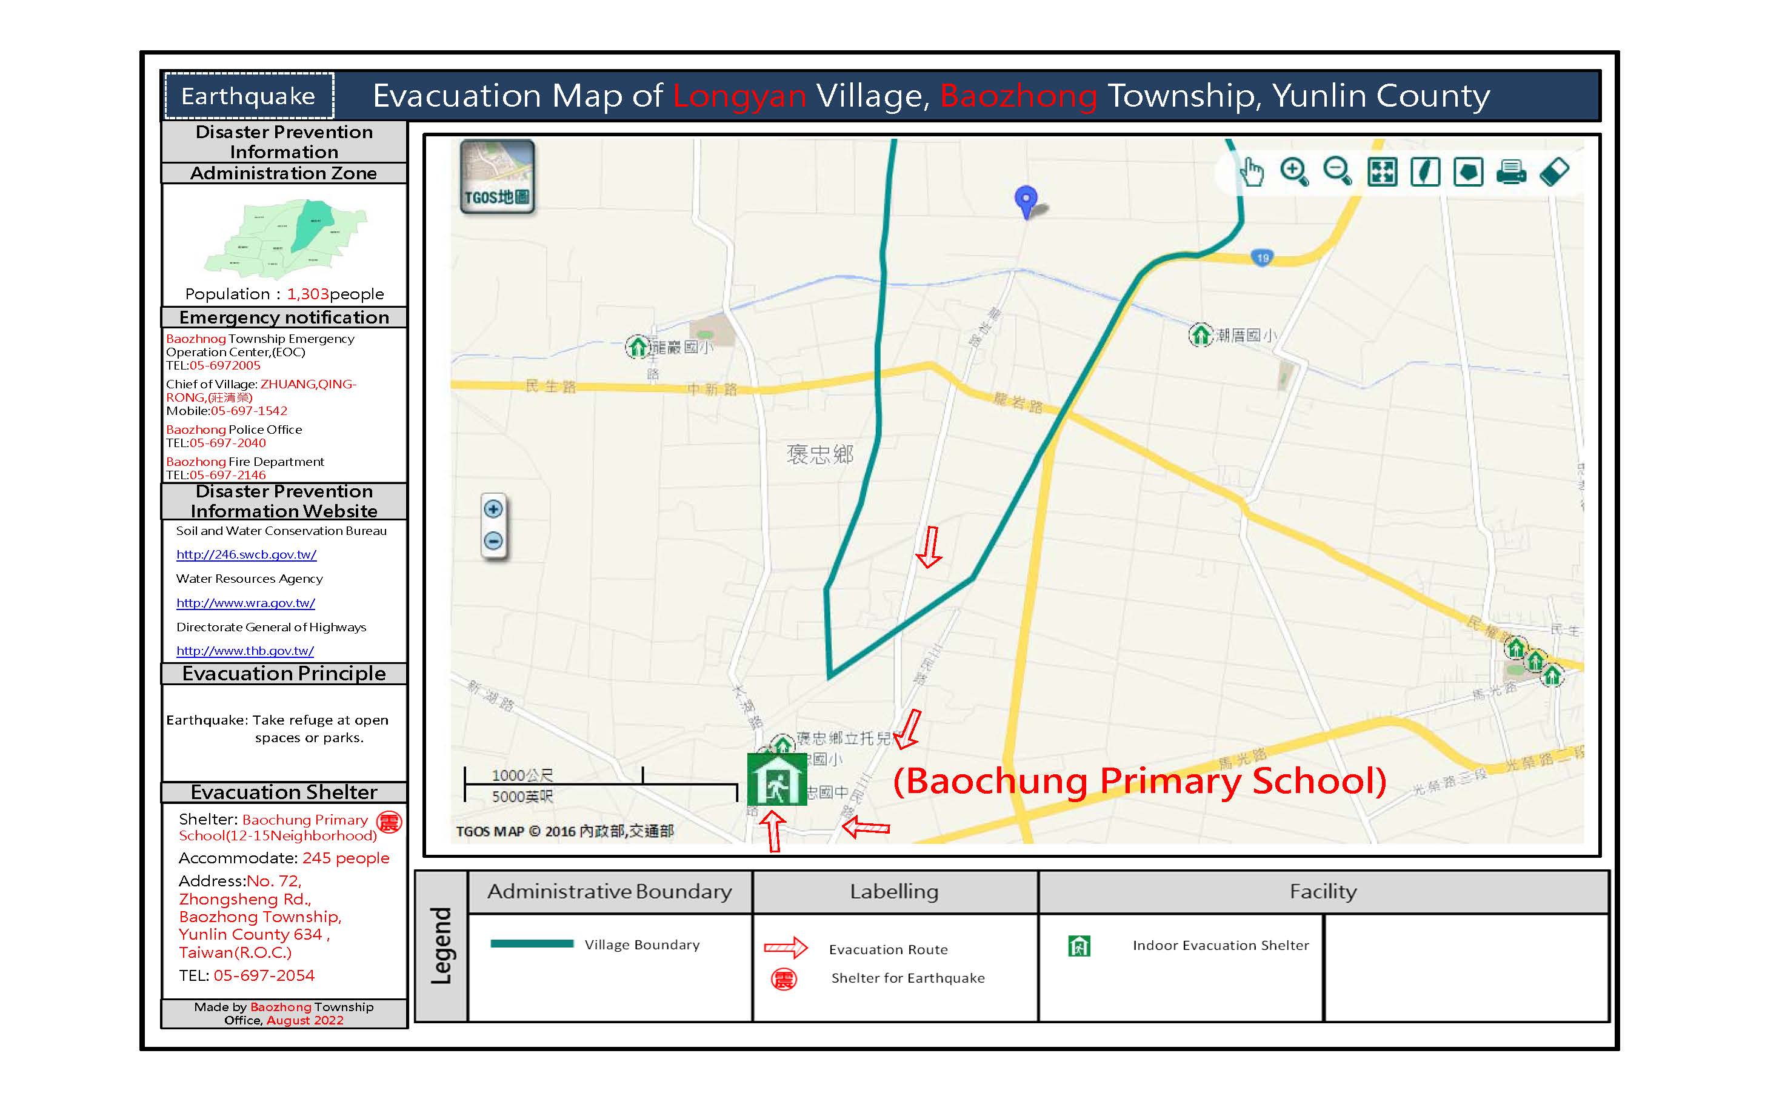Click the plus button on zoom slider
Viewport: 1765px width, 1102px height.
(x=493, y=509)
